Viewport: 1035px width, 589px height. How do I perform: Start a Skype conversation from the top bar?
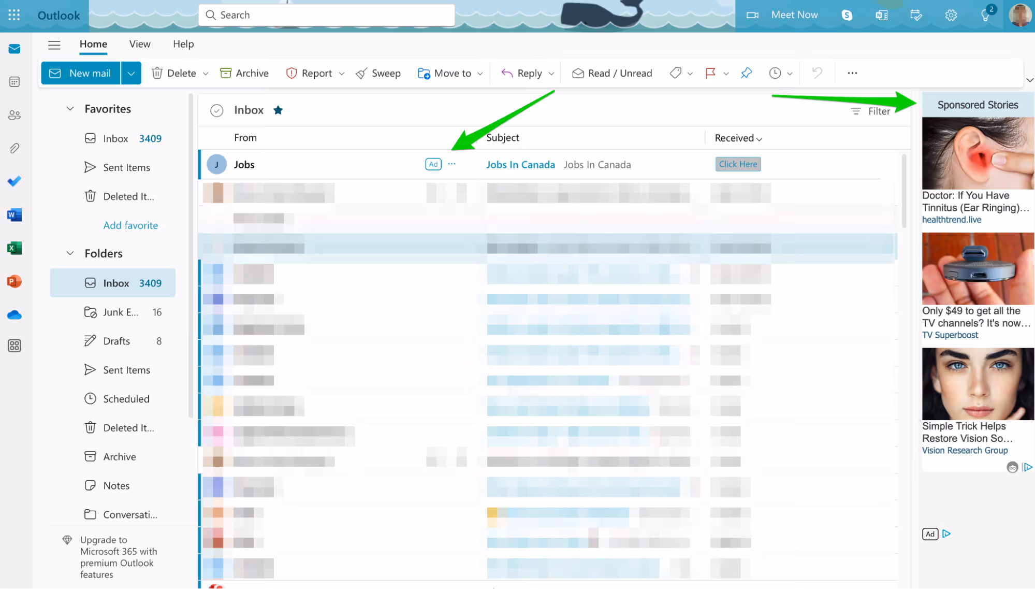[847, 15]
